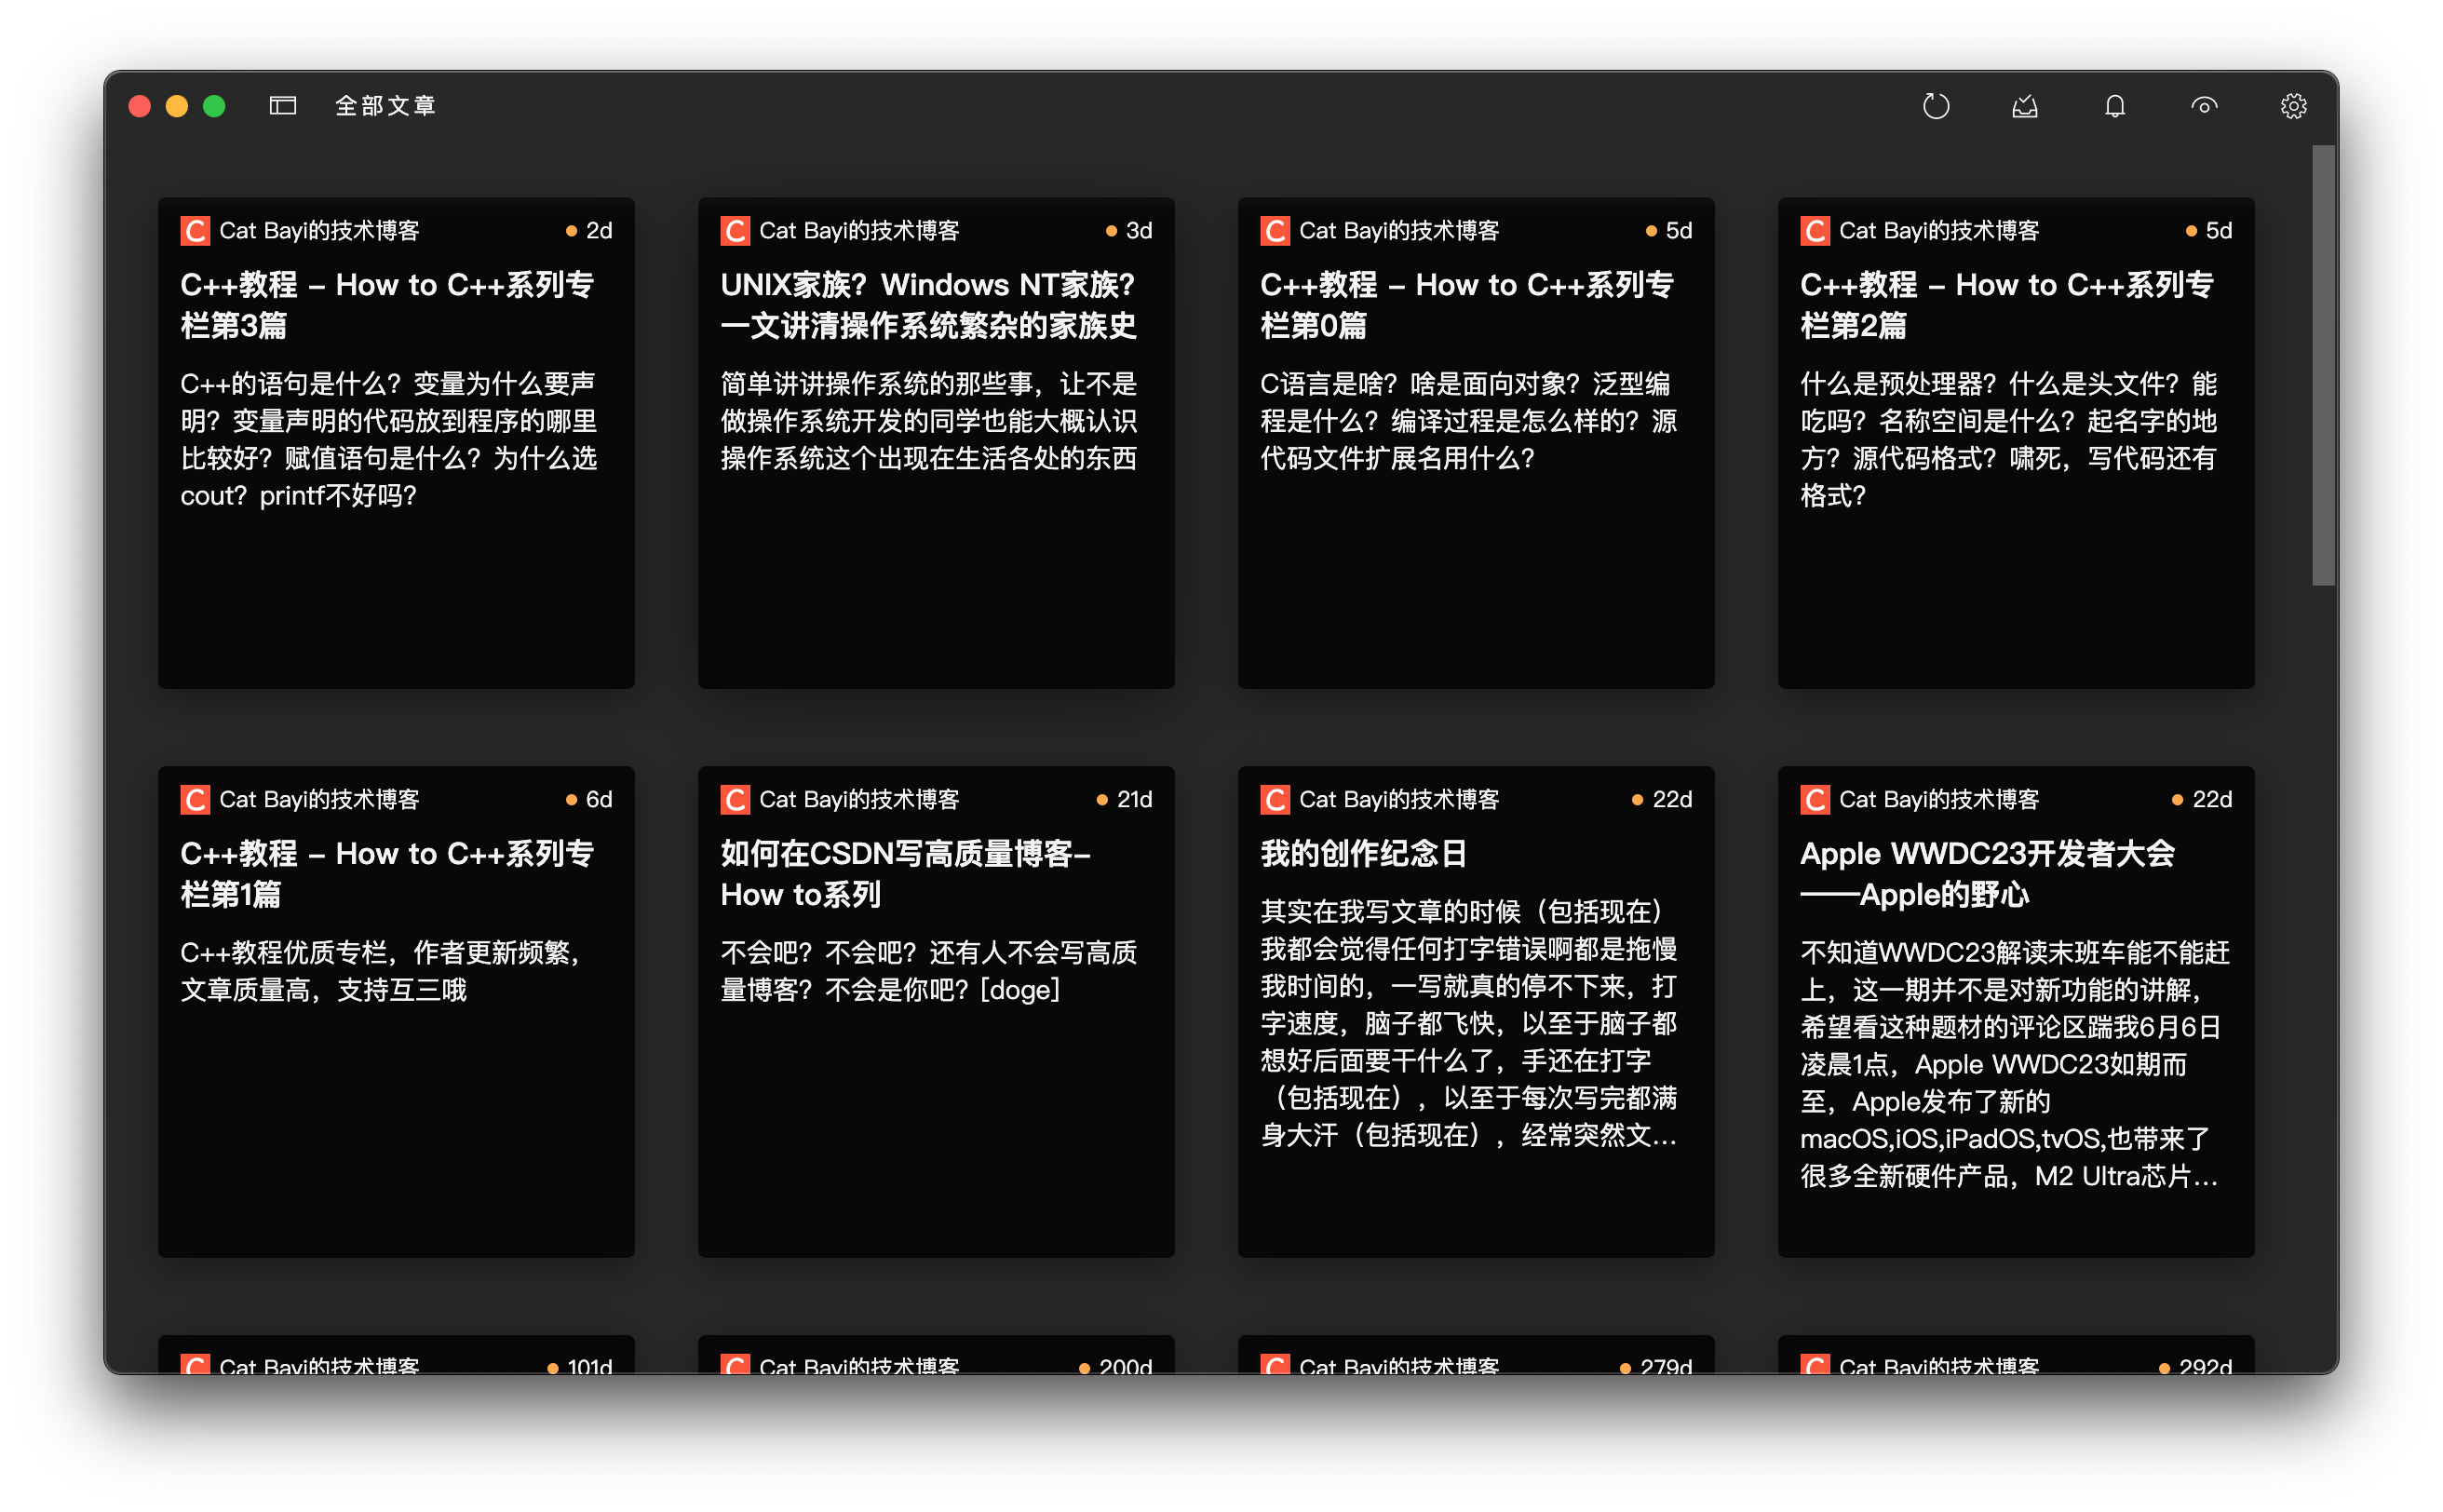Click feed icon on 我的创作纪念日 card
The width and height of the screenshot is (2443, 1512).
pos(1275,800)
